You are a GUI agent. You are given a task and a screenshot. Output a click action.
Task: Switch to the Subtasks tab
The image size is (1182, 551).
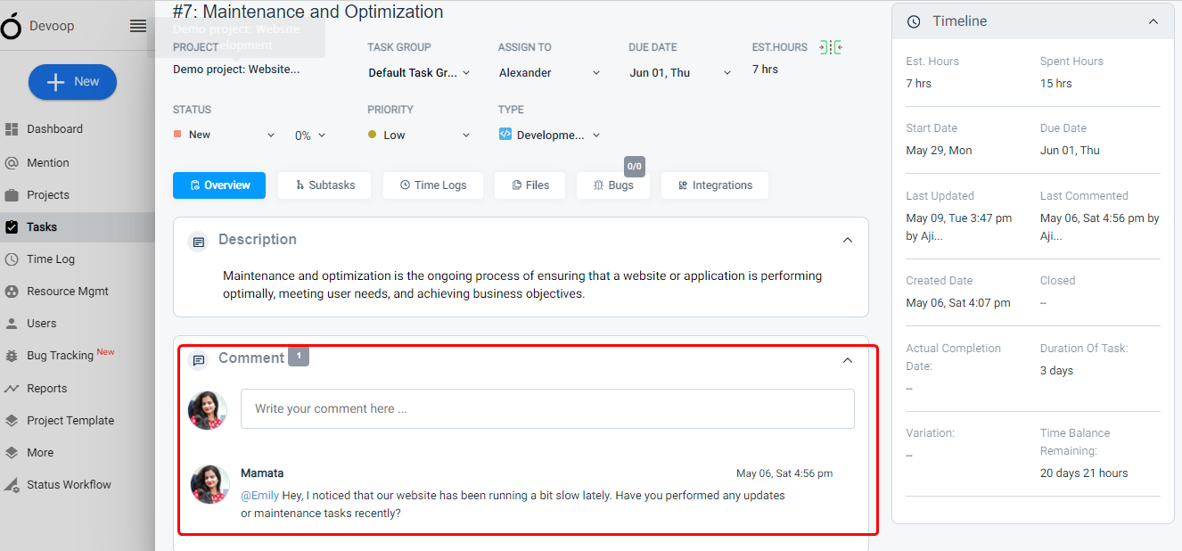[x=324, y=185]
